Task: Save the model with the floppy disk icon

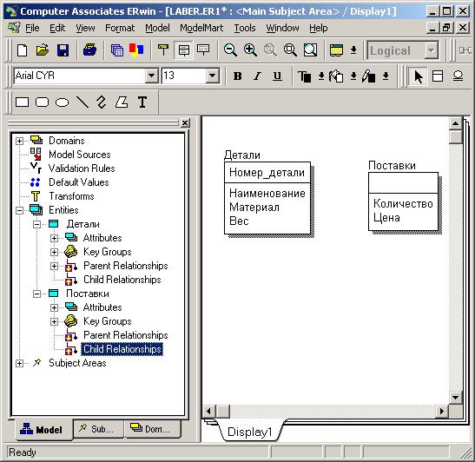Action: pos(63,50)
